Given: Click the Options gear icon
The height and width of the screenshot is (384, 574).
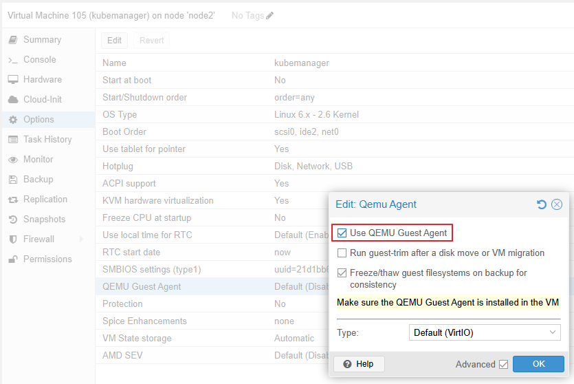Looking at the screenshot, I should [13, 120].
